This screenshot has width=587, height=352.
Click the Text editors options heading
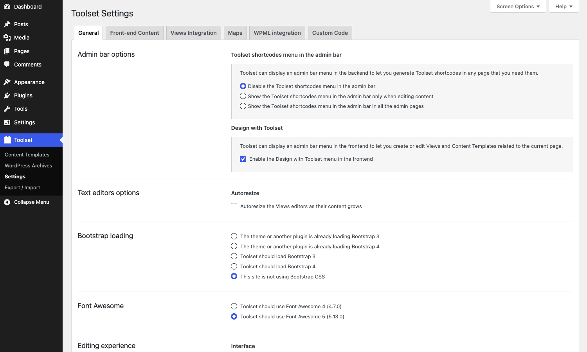pos(108,193)
